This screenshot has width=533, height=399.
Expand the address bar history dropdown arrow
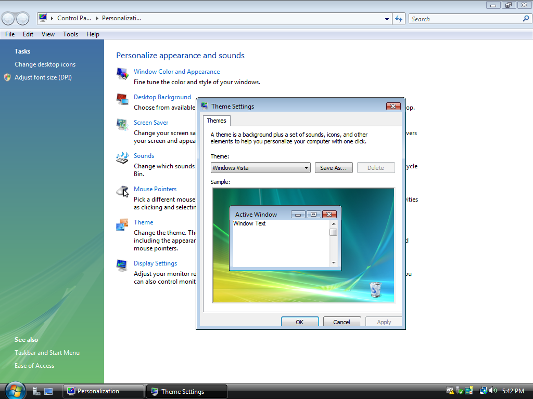pos(387,19)
